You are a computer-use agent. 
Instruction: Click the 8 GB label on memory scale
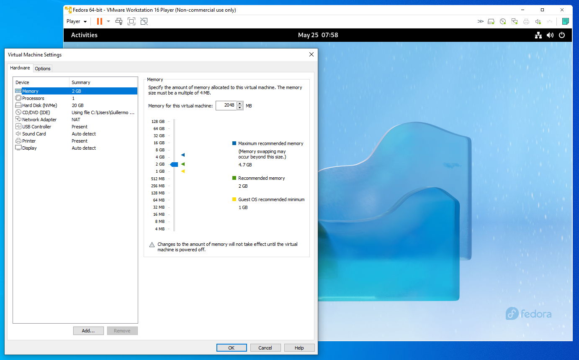tap(160, 150)
